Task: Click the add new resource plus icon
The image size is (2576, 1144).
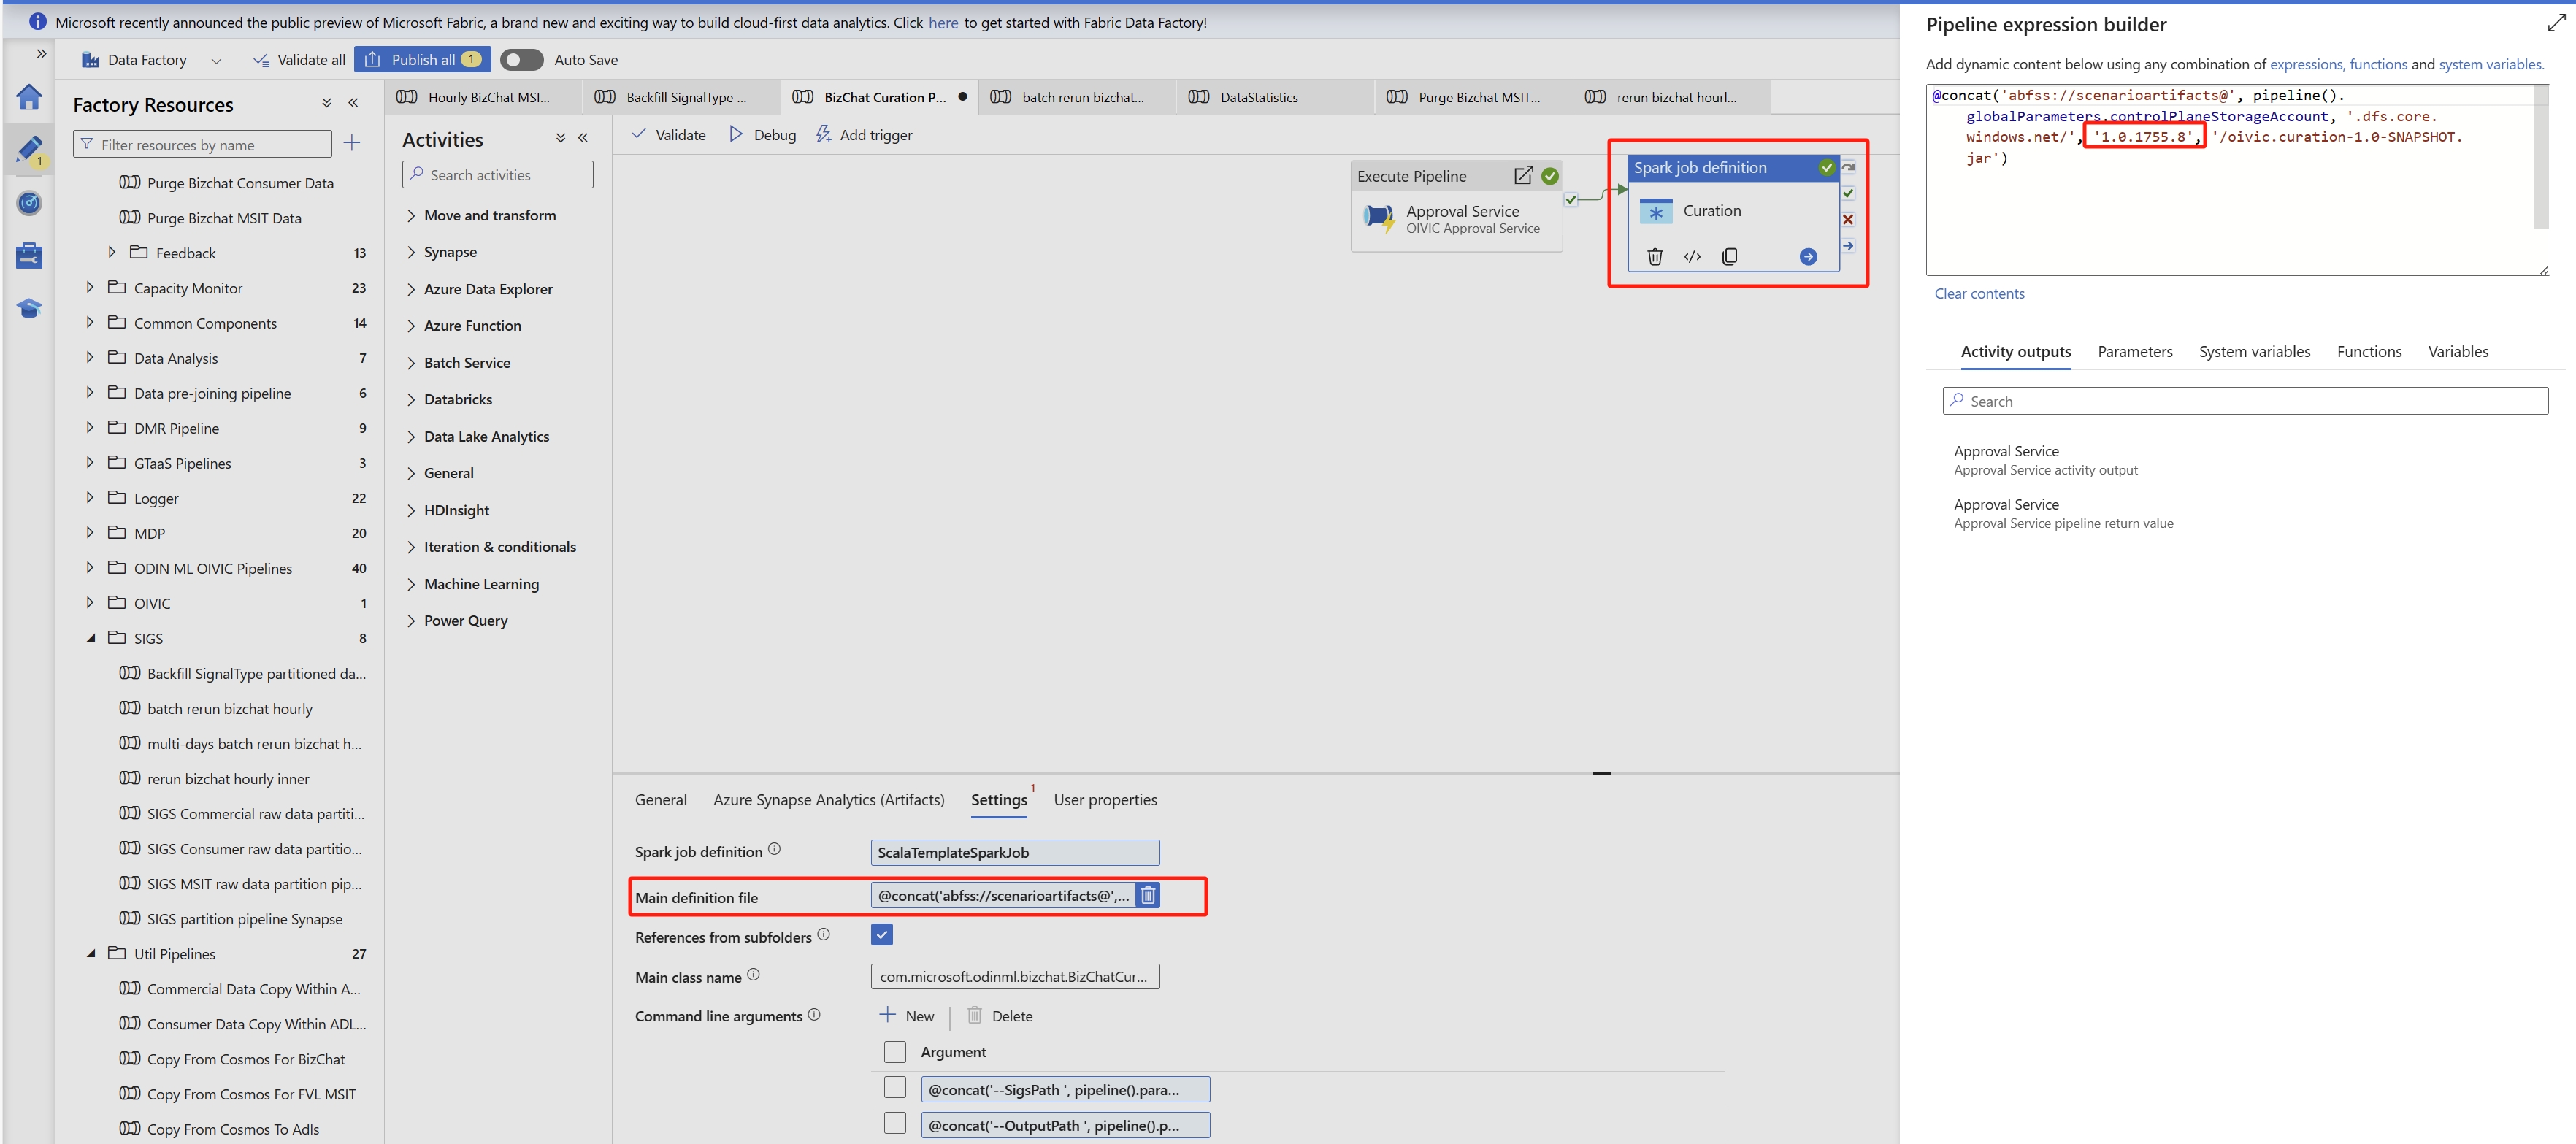Action: click(352, 143)
